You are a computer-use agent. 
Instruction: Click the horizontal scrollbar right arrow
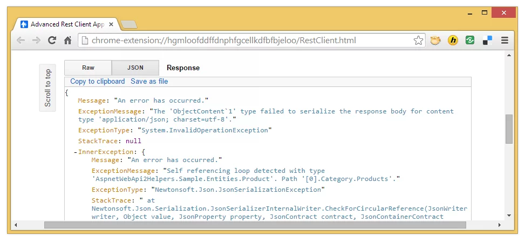pyautogui.click(x=500, y=225)
